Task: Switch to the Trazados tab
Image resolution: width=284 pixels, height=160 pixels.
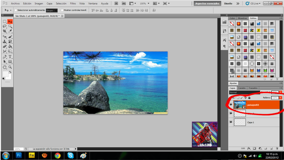Action: [253, 88]
